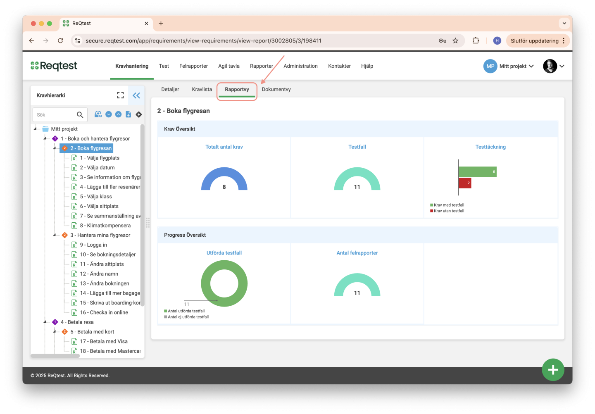
Task: Click the search magnifier icon in Sök
Action: pyautogui.click(x=80, y=115)
